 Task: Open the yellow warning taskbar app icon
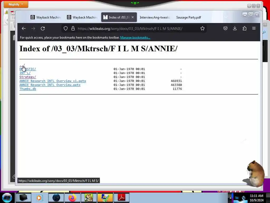pos(105,198)
